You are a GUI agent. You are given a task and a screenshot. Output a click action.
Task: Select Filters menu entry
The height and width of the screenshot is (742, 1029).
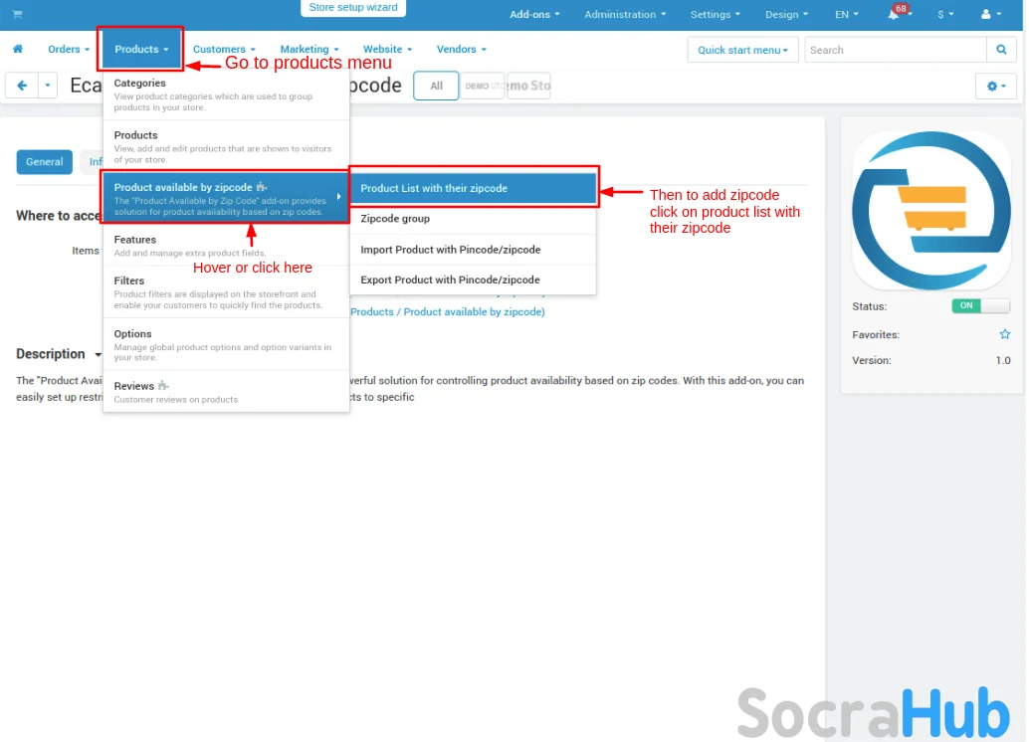[x=226, y=292]
